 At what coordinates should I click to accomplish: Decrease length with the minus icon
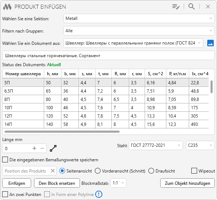pos(42,148)
